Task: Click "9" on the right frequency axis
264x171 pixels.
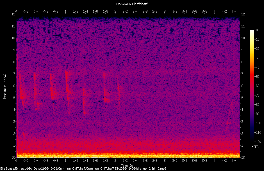Action: [242, 50]
